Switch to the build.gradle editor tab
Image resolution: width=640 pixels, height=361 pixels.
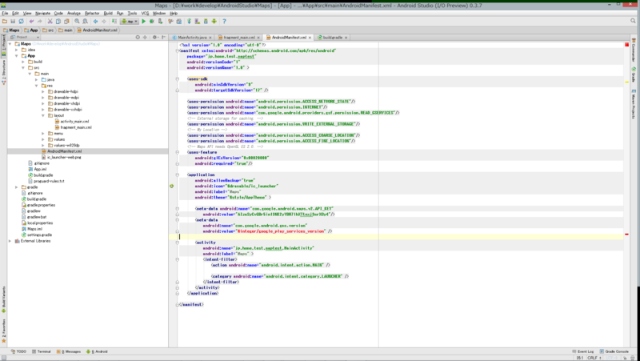point(333,37)
